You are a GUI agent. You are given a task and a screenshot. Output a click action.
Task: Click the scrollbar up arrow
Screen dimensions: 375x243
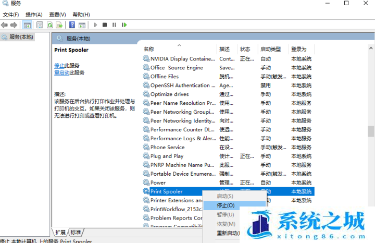tap(371, 48)
